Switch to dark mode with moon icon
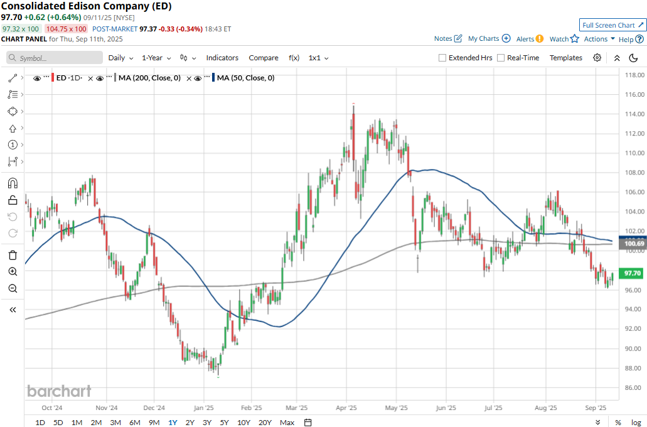Screen dimensions: 647x427 633,58
